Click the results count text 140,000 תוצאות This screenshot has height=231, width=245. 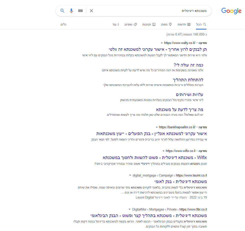click(x=187, y=34)
